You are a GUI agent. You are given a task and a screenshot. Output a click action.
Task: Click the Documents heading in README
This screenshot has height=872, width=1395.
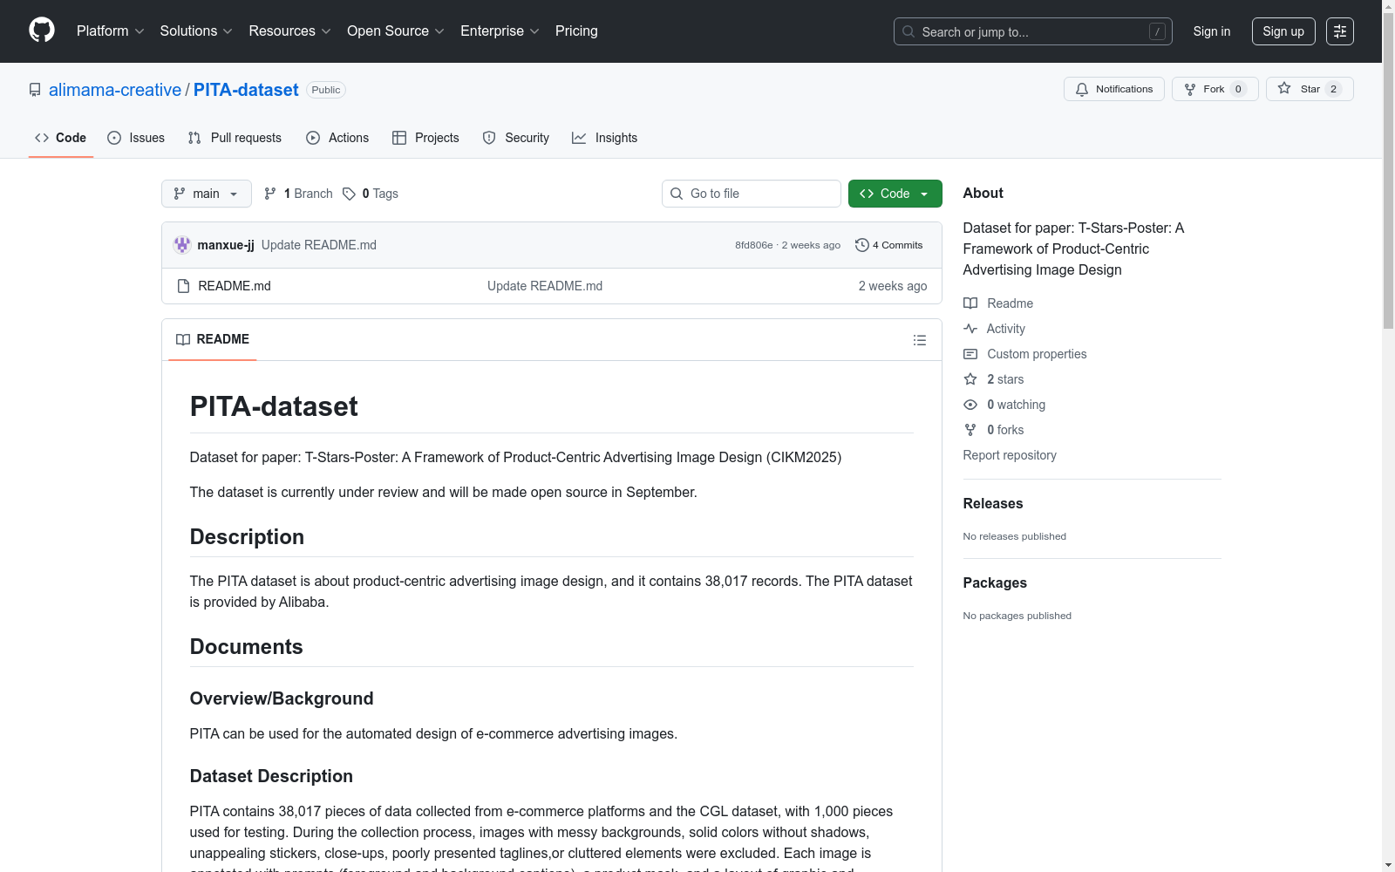(247, 647)
